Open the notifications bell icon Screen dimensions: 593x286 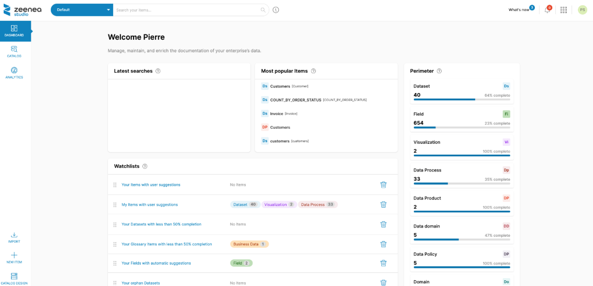click(x=547, y=10)
